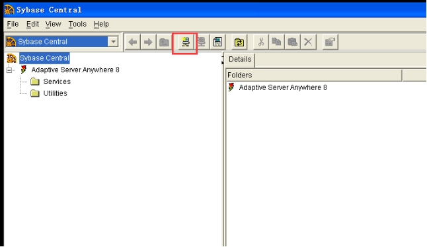
Task: Click the Delete X icon
Action: click(308, 42)
